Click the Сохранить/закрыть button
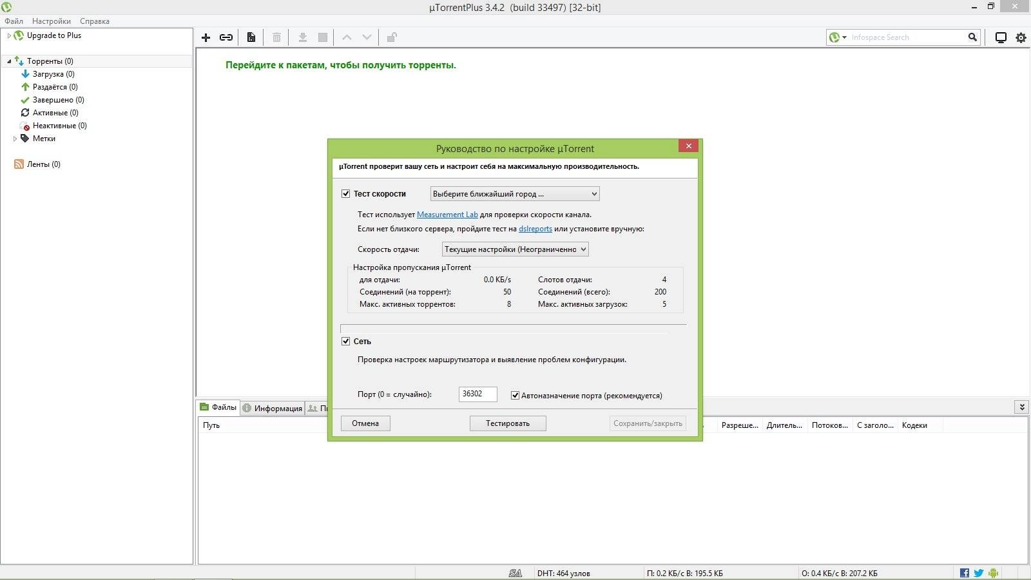This screenshot has width=1031, height=580. click(648, 423)
